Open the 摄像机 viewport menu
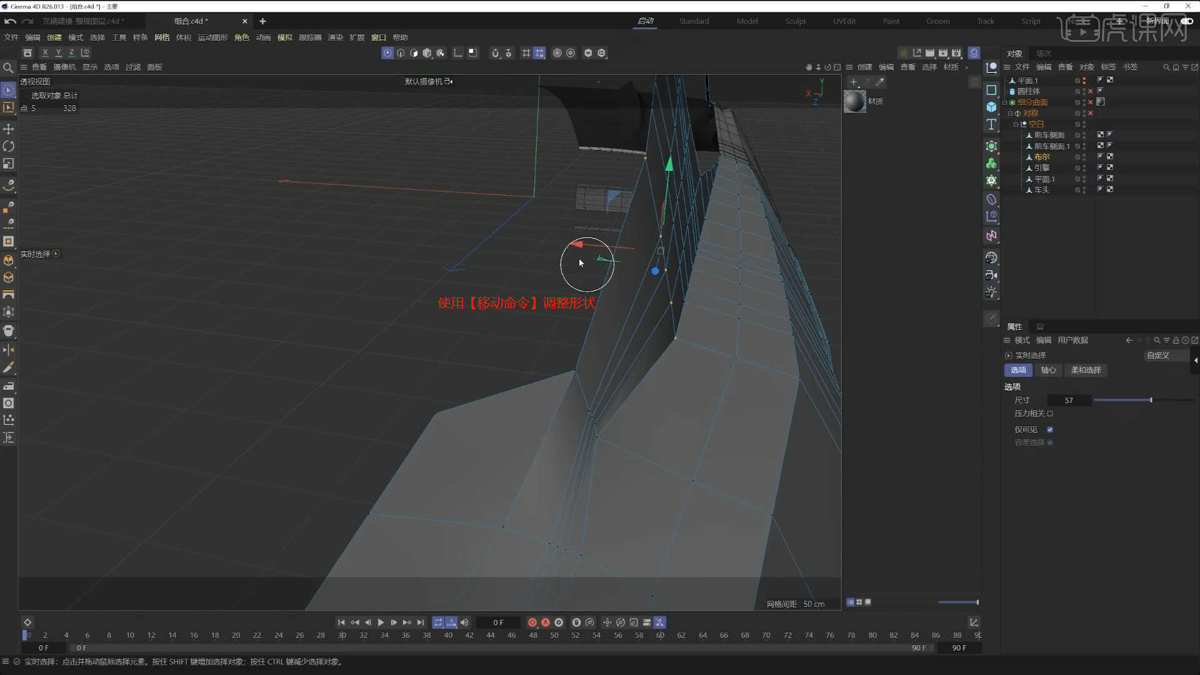 64,67
